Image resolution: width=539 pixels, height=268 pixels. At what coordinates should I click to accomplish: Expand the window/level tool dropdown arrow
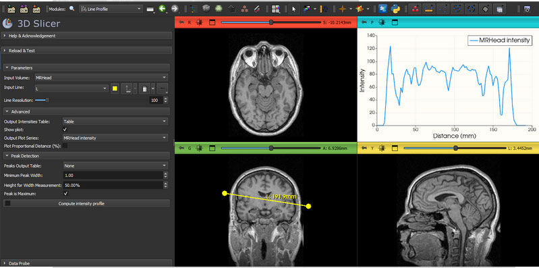click(x=315, y=9)
